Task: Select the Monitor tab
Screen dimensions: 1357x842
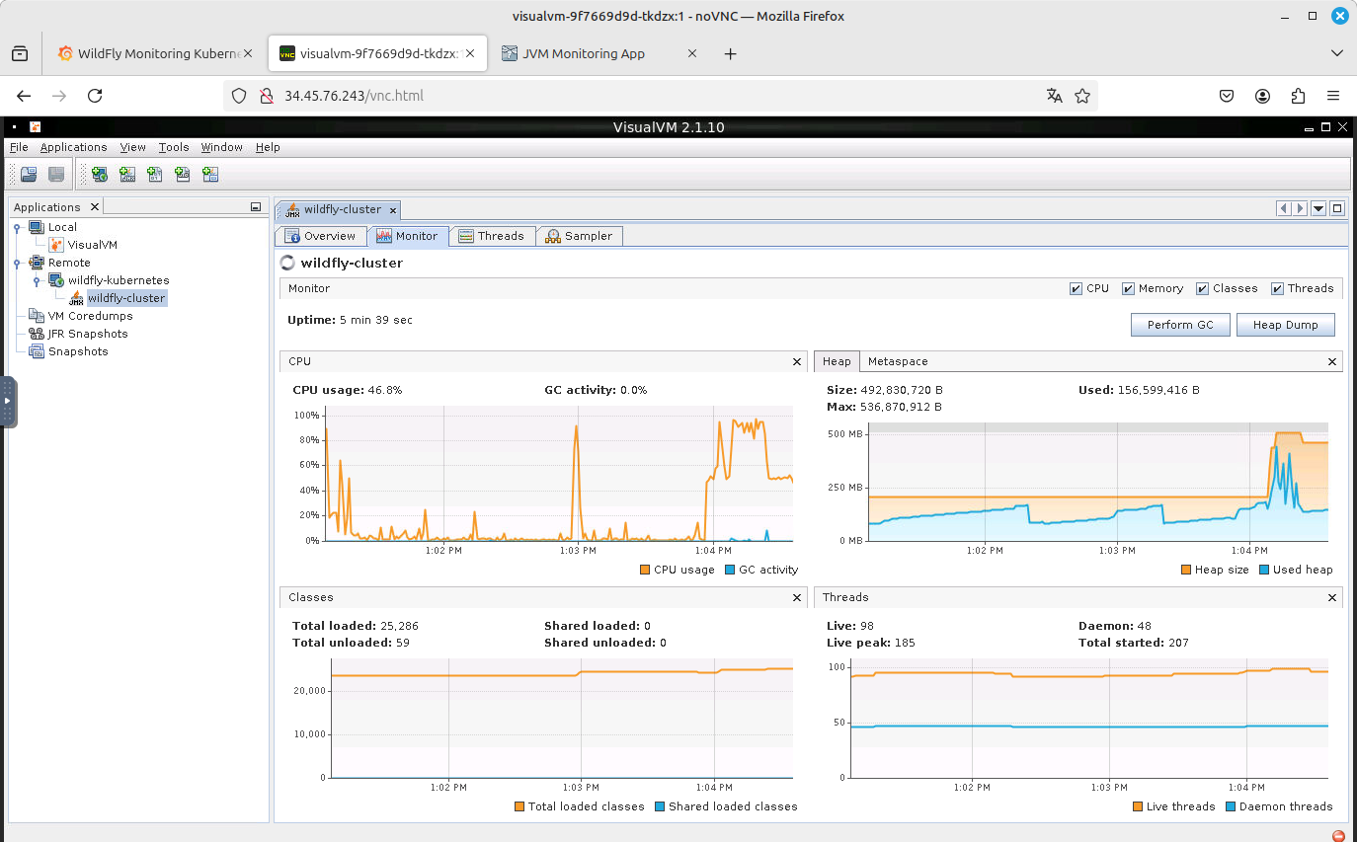Action: point(408,236)
